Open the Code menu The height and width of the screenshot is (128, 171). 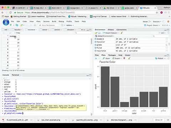coord(25,21)
